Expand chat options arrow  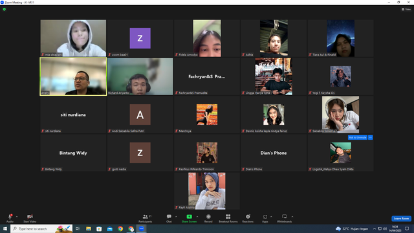tap(176, 217)
